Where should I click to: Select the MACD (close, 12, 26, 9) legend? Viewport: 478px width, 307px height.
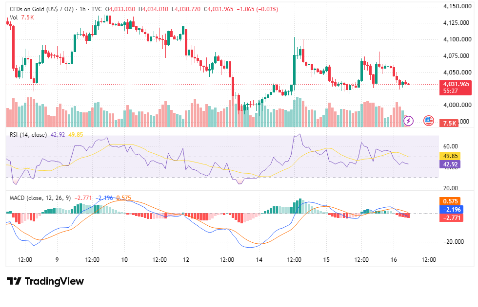tap(40, 198)
